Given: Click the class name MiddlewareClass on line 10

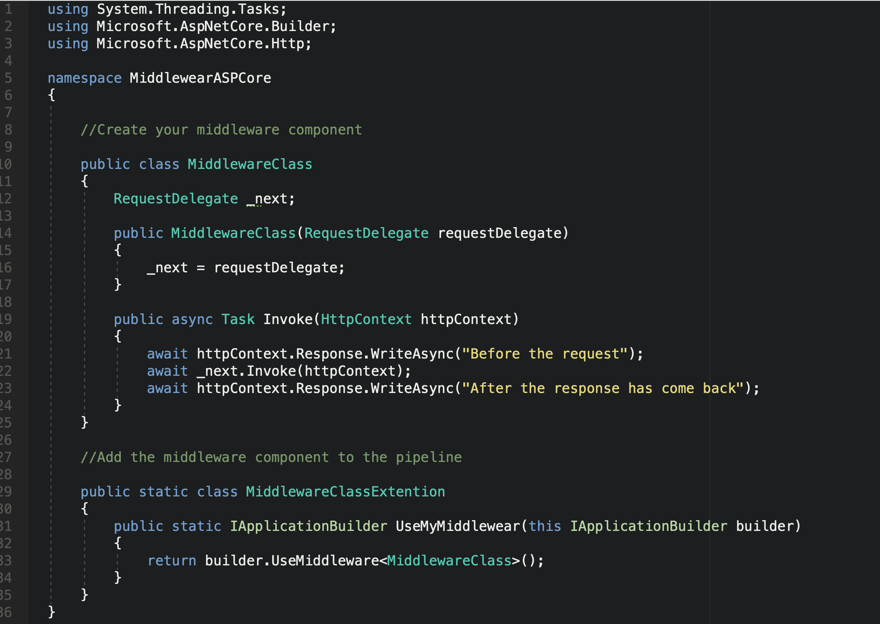Looking at the screenshot, I should [249, 164].
